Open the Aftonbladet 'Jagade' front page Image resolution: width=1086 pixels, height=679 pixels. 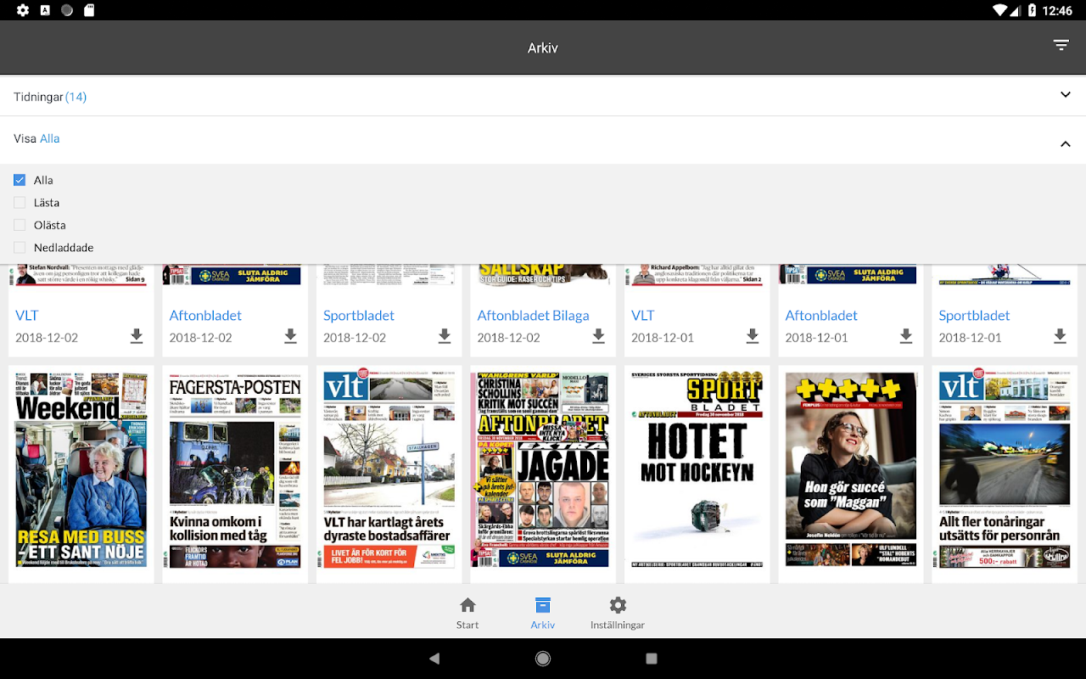point(543,470)
